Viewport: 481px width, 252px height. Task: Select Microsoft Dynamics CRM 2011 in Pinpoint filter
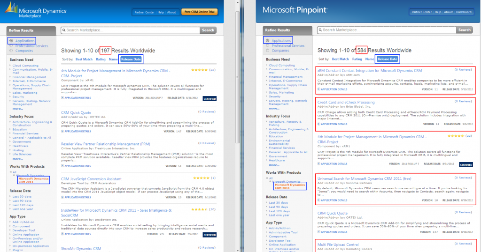point(290,186)
